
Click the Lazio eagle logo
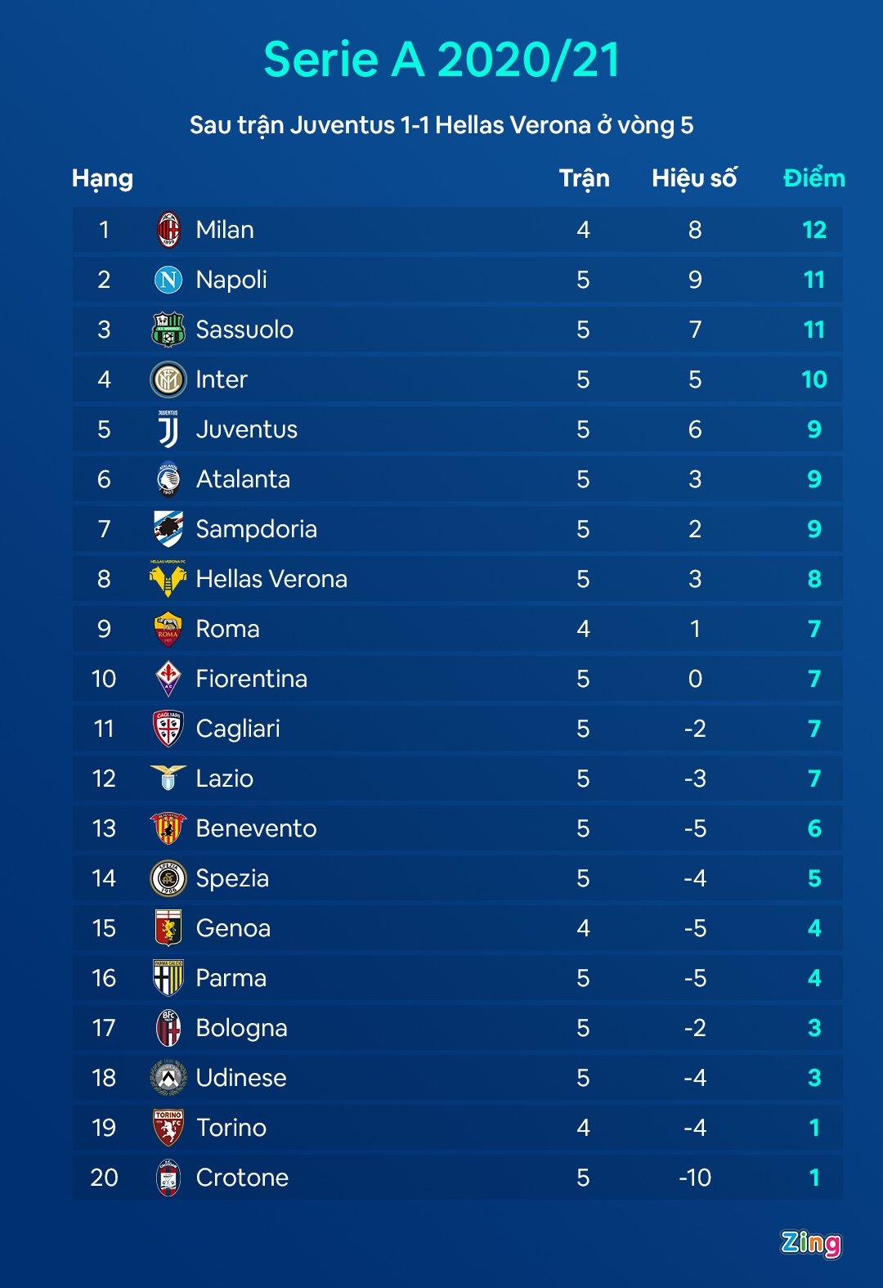point(168,778)
